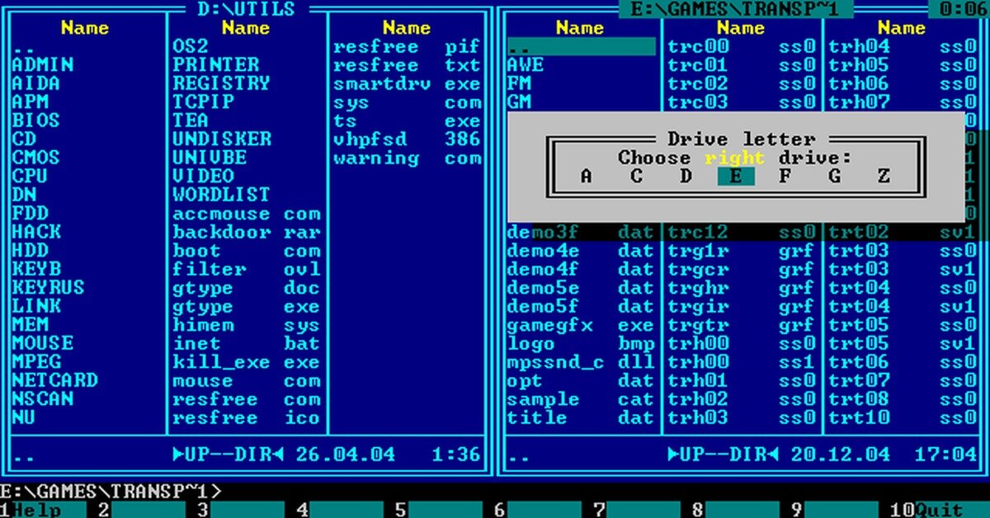Select the file resfree txt

point(407,64)
